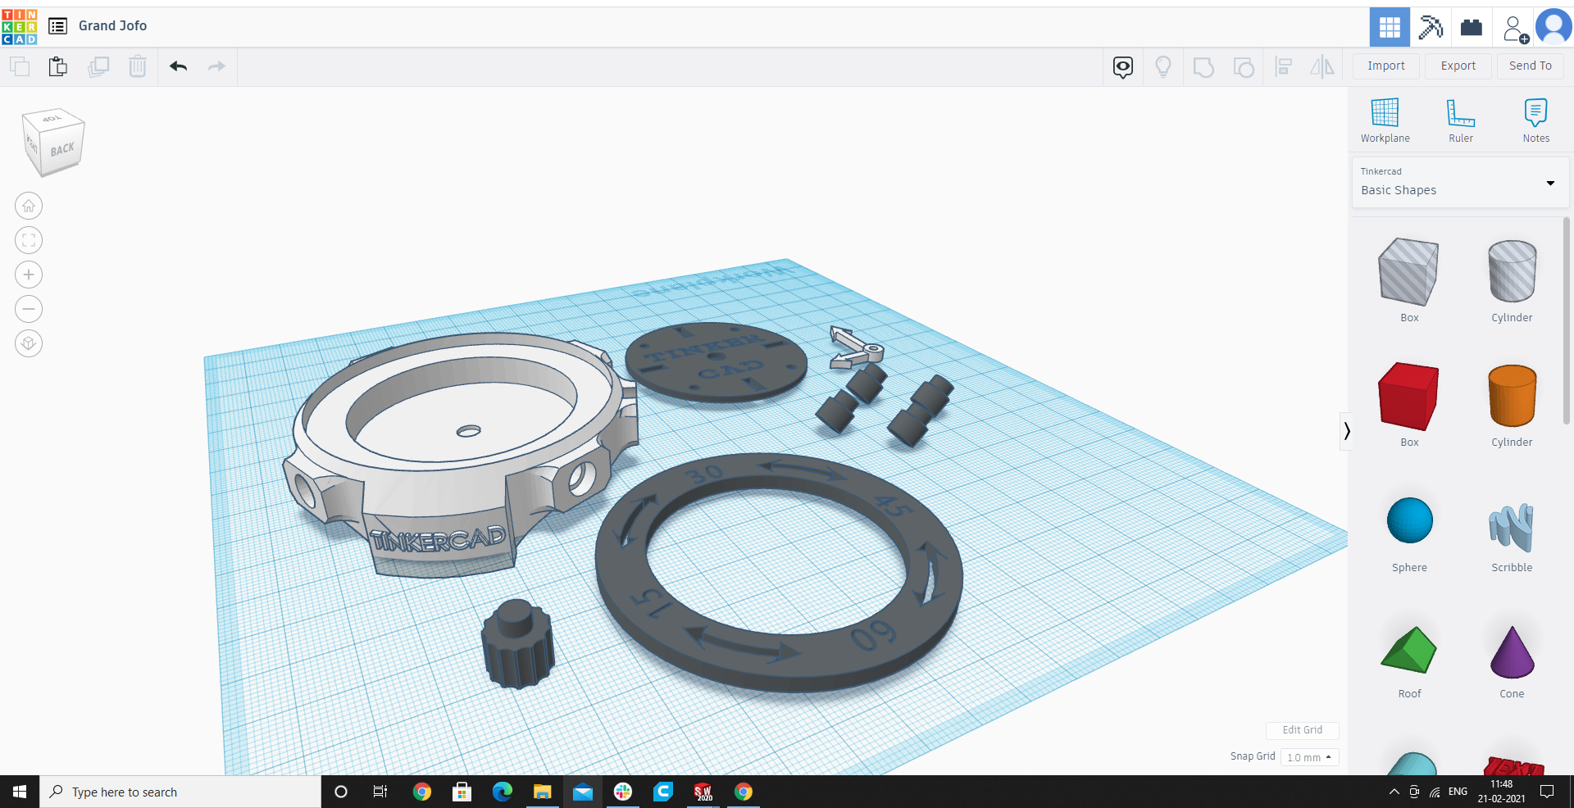Open the Blocks pickaxe mode
Viewport: 1574px width, 808px height.
[1431, 27]
